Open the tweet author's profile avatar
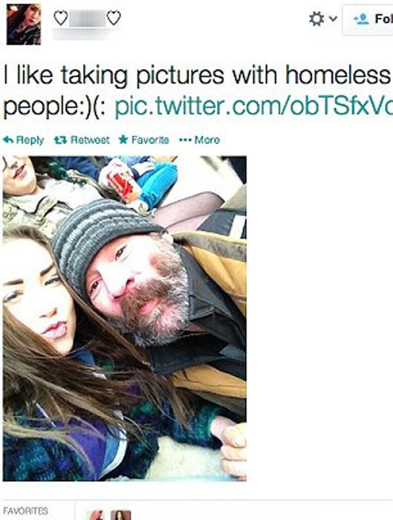The image size is (393, 520). pyautogui.click(x=24, y=25)
